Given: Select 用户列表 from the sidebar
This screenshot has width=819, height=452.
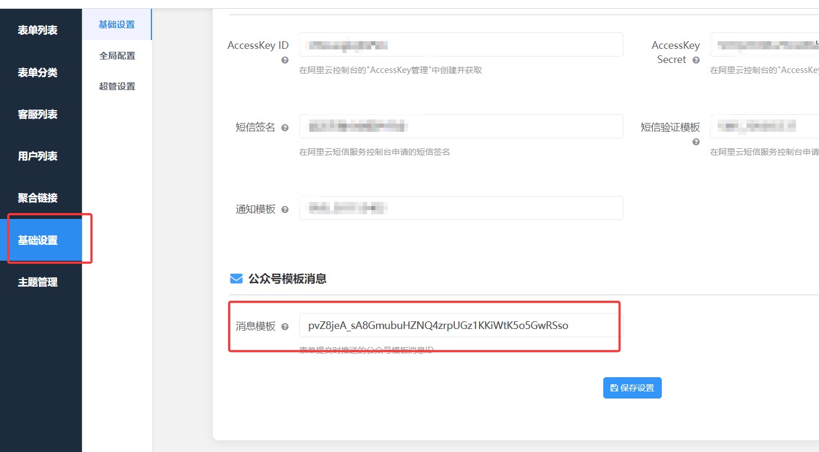Looking at the screenshot, I should (x=38, y=156).
